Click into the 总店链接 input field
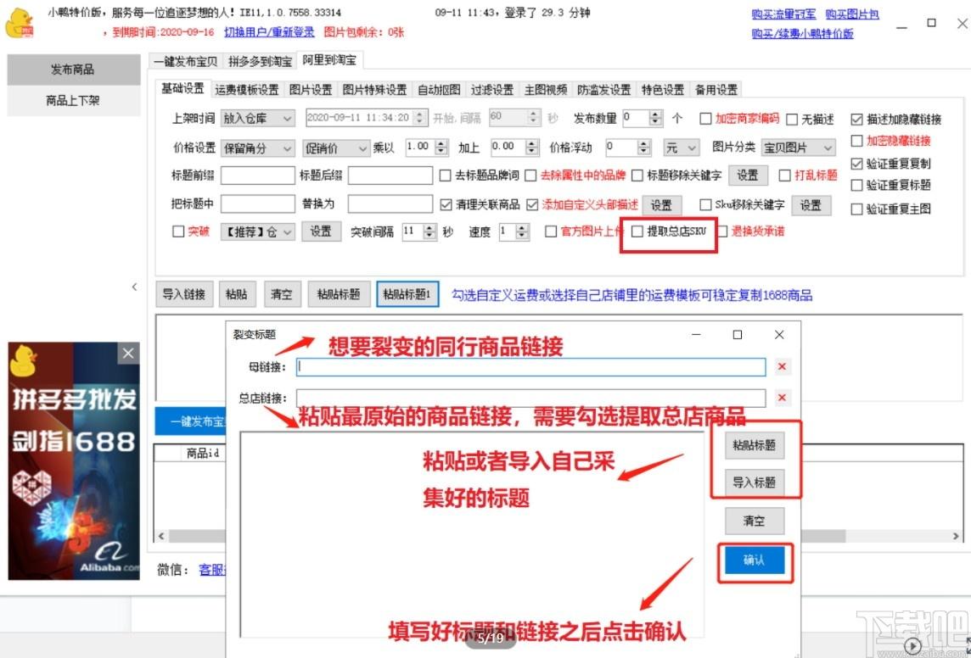This screenshot has width=971, height=658. click(x=530, y=398)
